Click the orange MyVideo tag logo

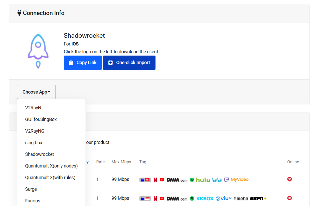239,179
